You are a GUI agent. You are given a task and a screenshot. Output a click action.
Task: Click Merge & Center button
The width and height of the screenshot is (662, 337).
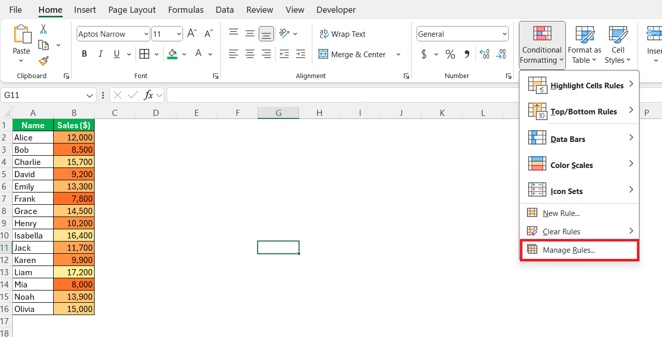(353, 54)
